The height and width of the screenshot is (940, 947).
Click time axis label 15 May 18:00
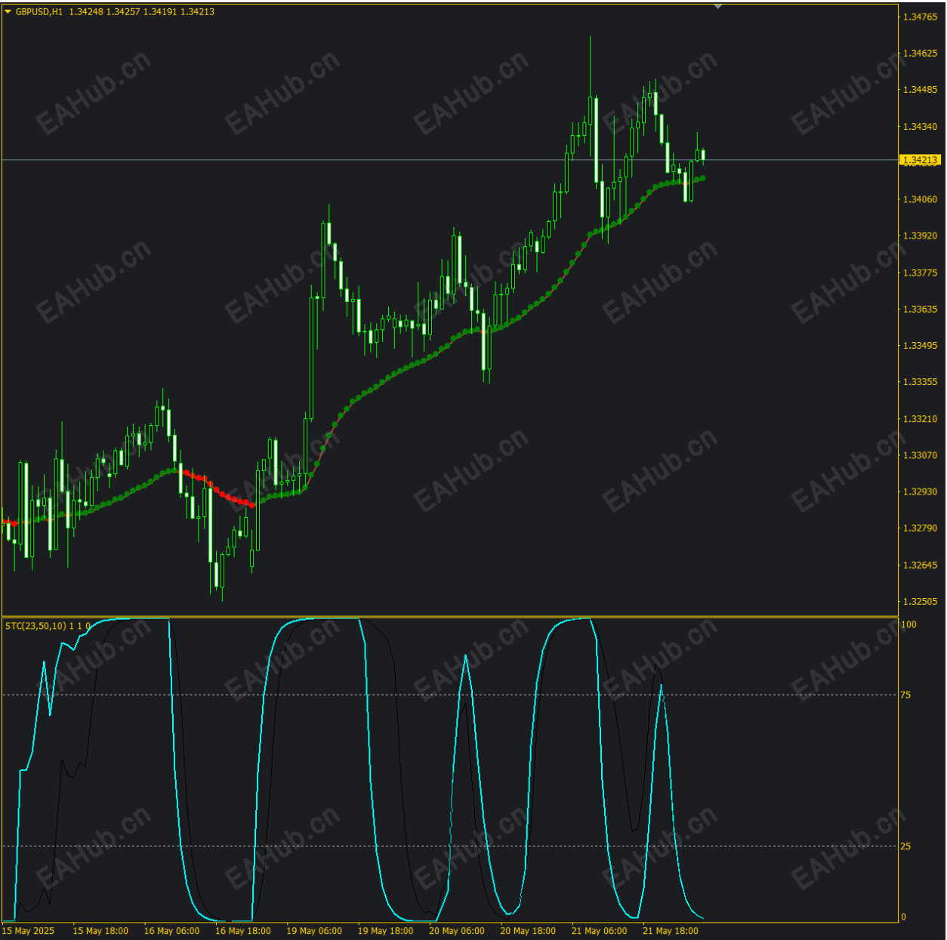100,931
